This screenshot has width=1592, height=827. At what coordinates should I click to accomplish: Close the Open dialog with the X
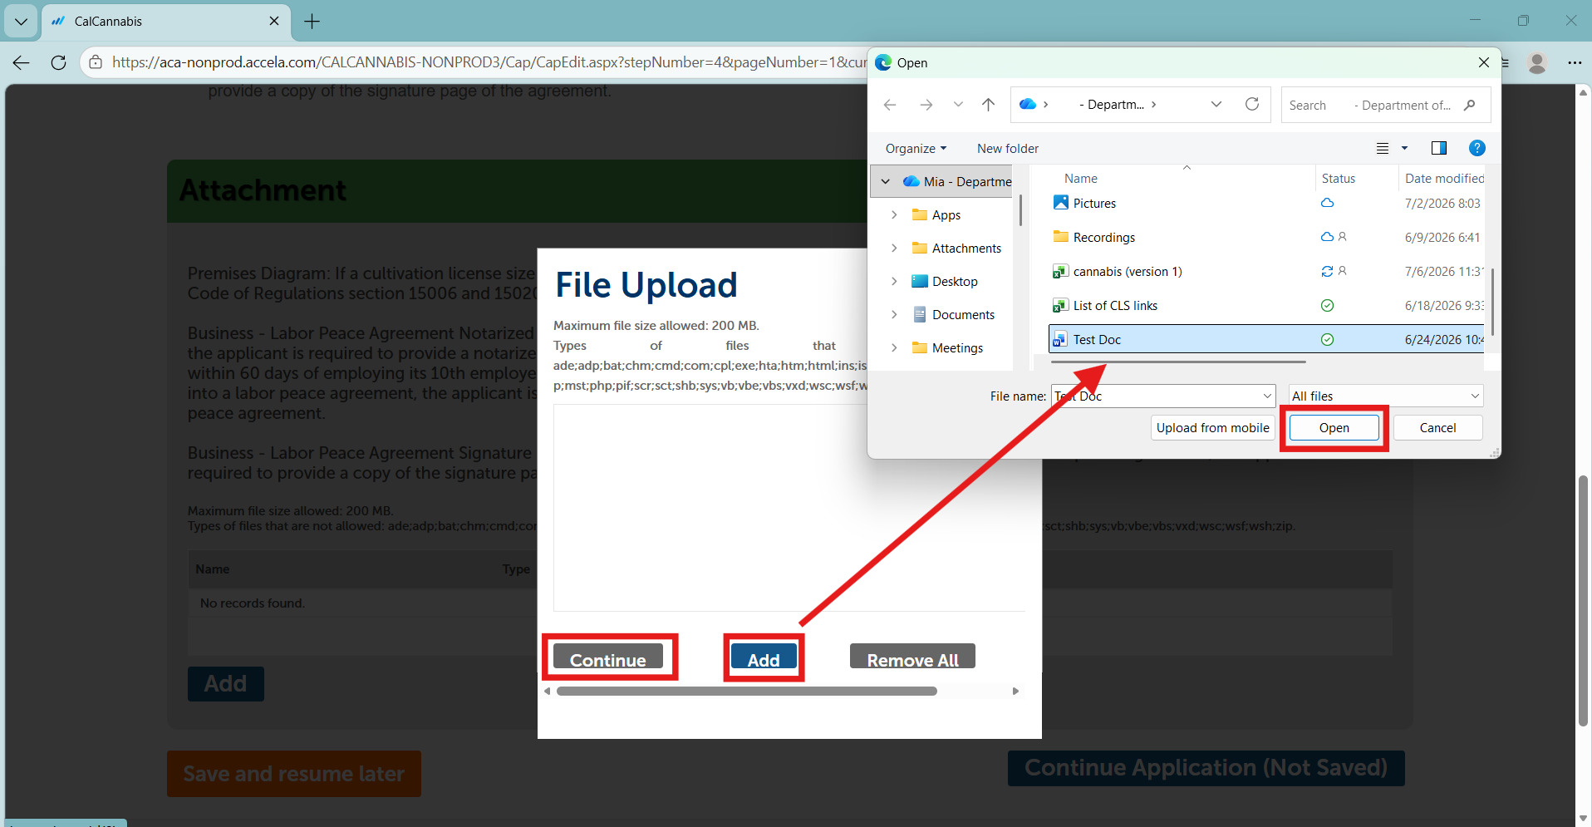coord(1483,62)
